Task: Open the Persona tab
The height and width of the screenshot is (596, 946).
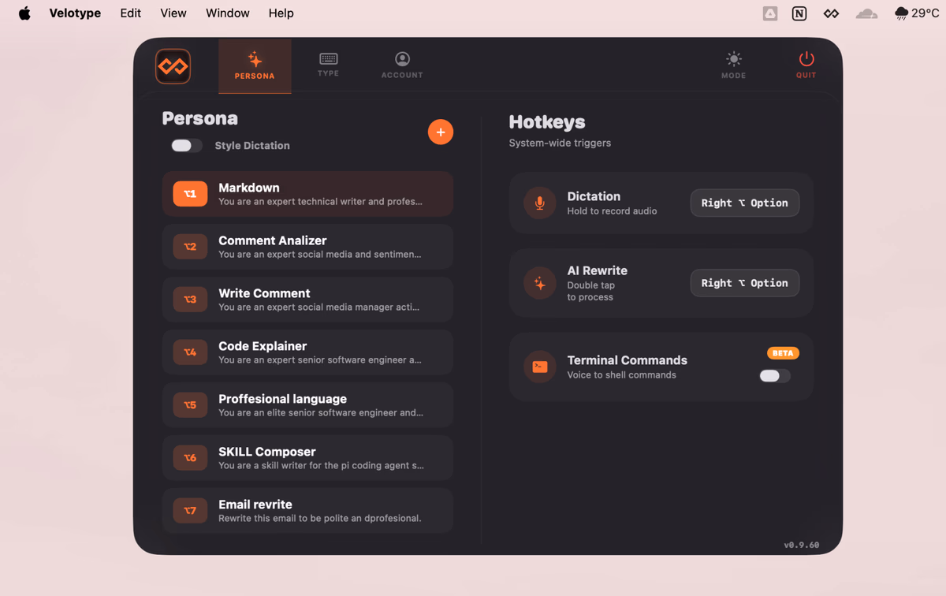Action: [x=255, y=66]
